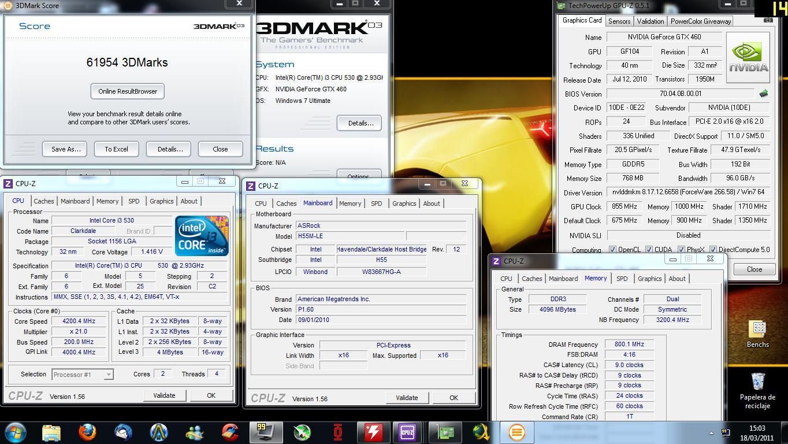Click the Intel Core i3 logo badge
The height and width of the screenshot is (444, 788).
[x=202, y=235]
